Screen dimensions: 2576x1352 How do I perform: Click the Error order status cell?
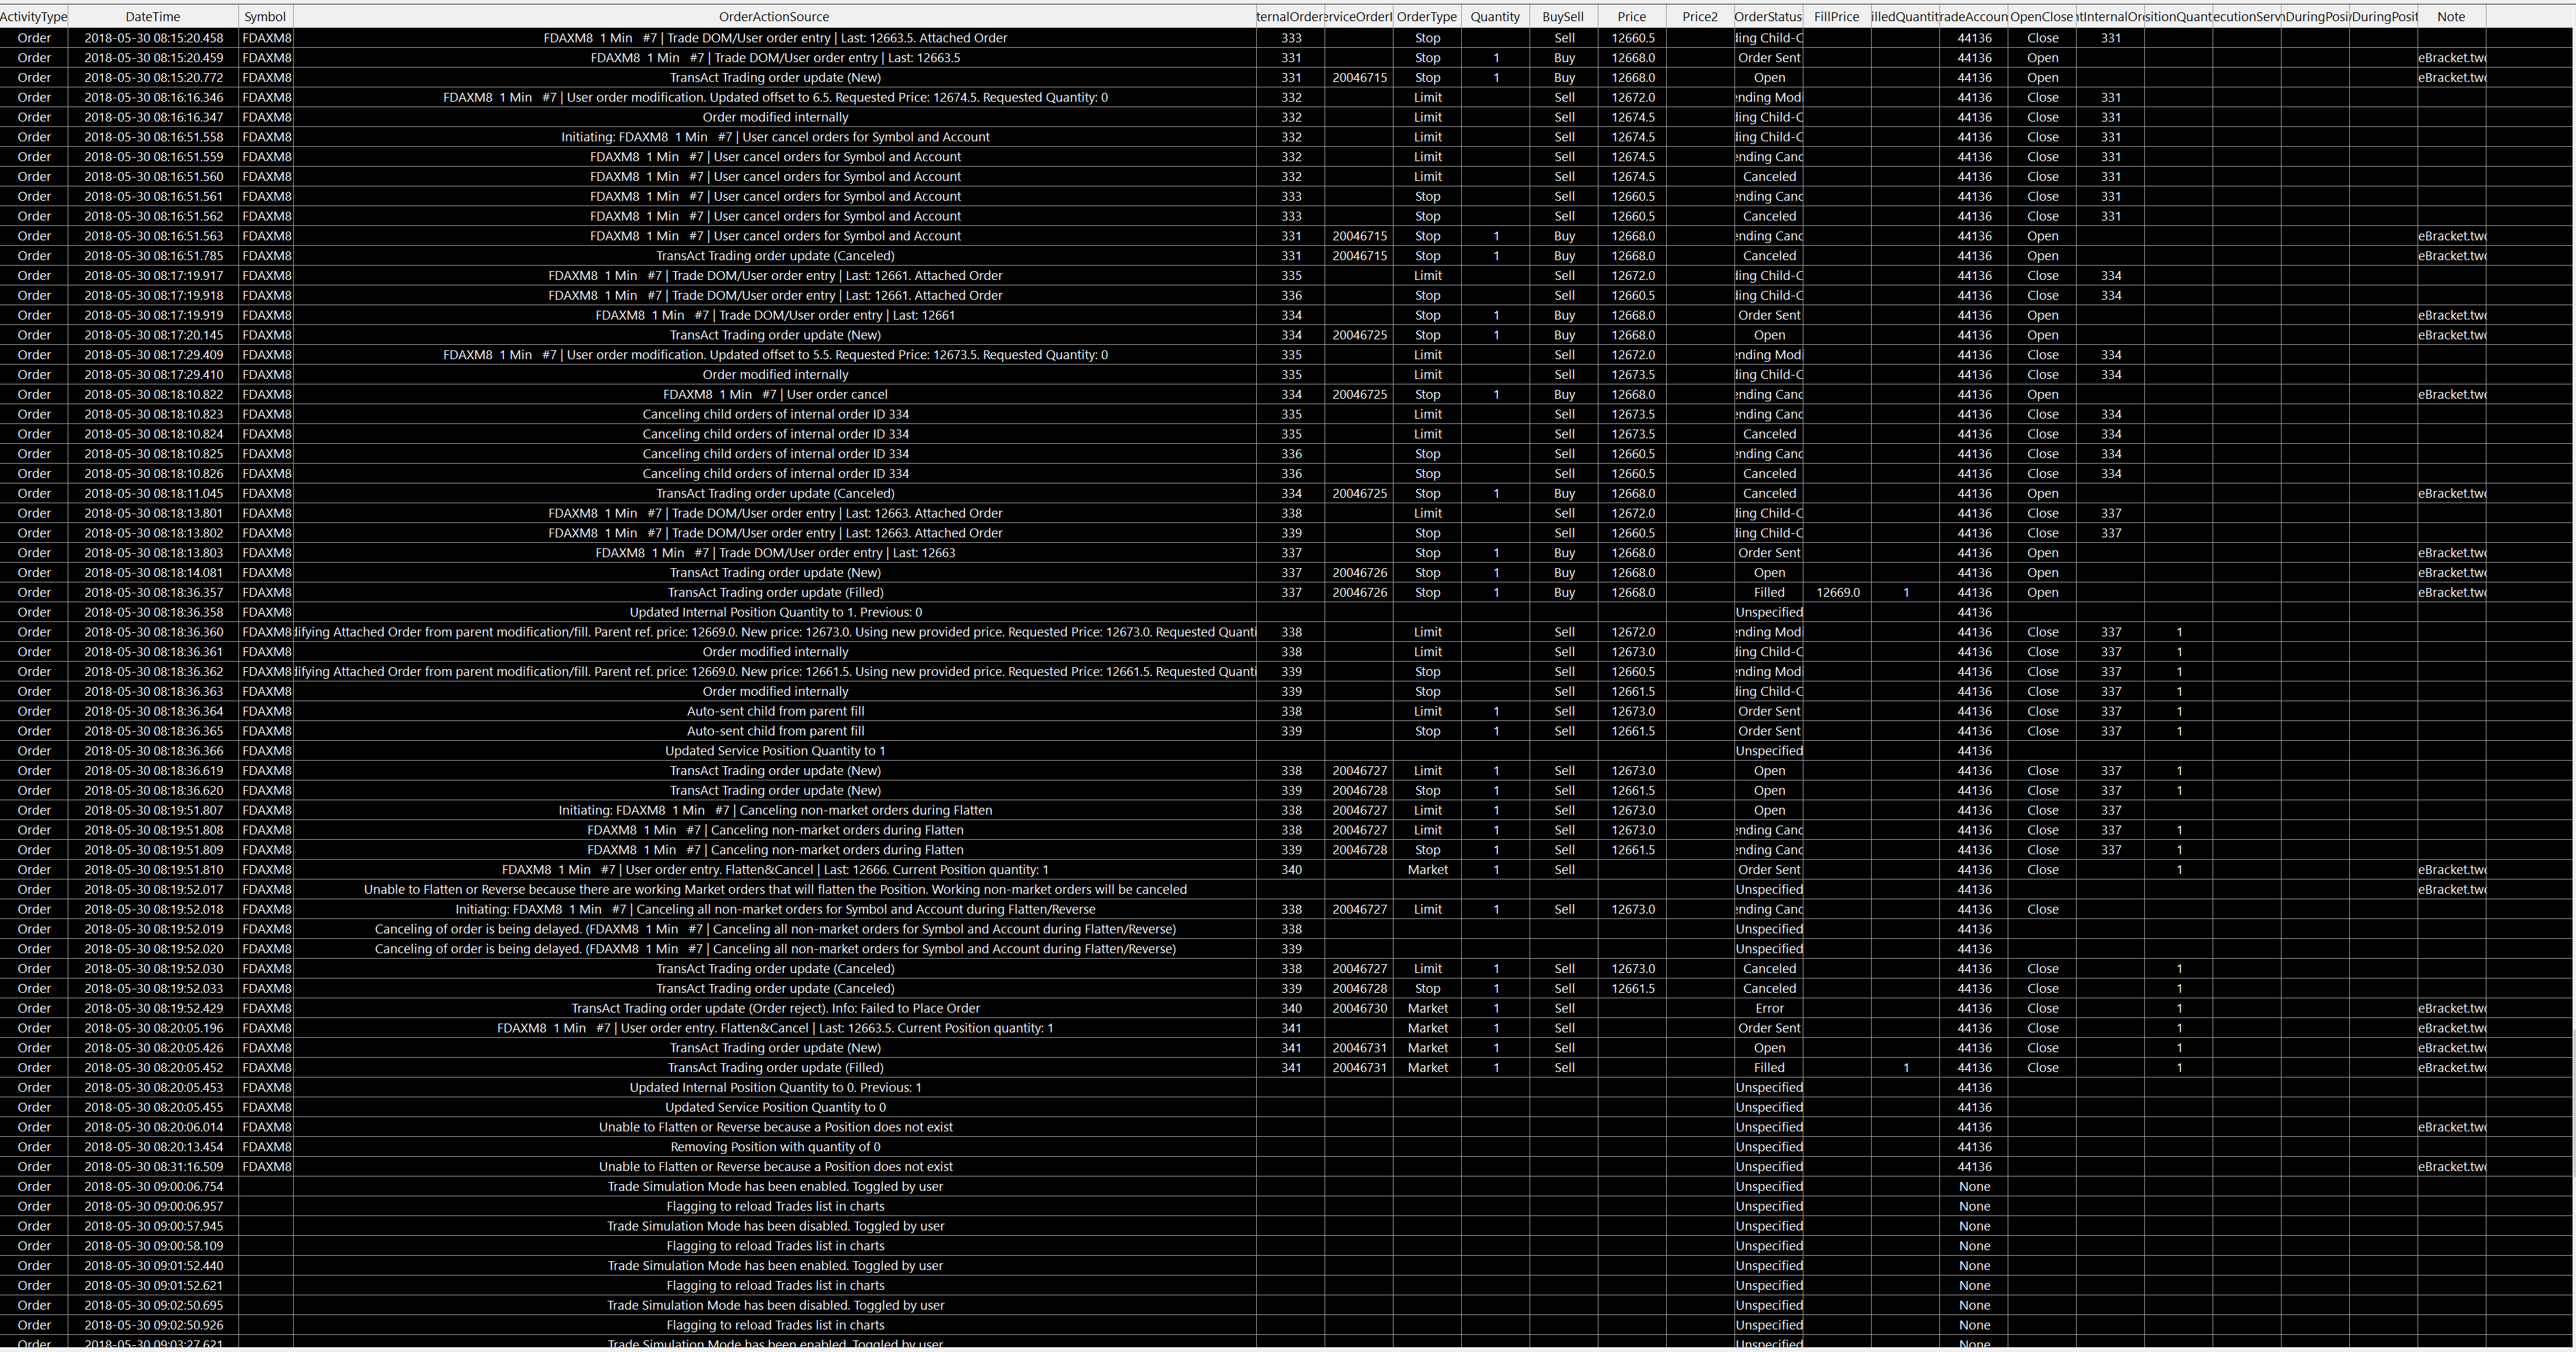(x=1769, y=1009)
